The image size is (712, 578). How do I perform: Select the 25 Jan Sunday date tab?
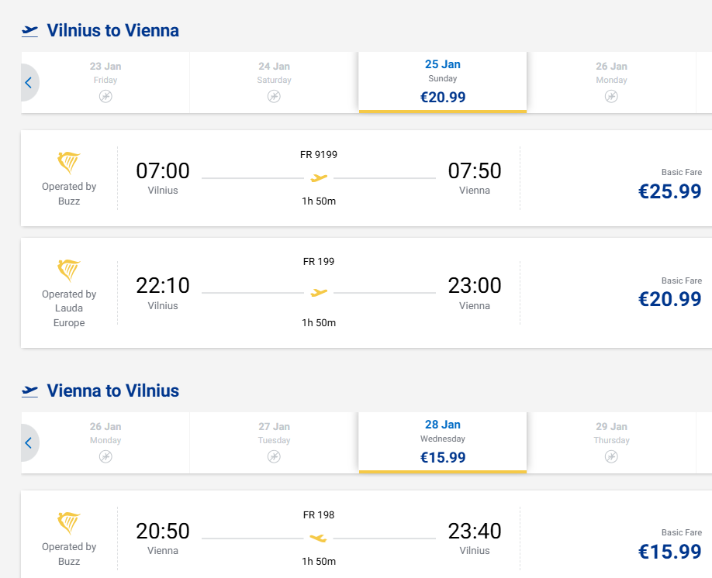point(442,81)
